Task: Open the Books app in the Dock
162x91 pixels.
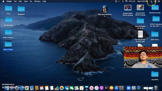Action: [x=111, y=88]
